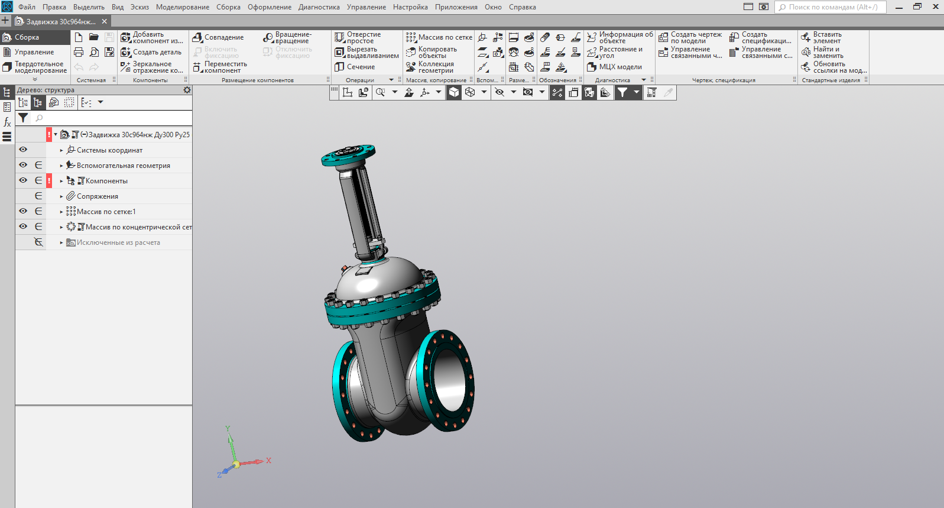The image size is (944, 508).
Task: Expand the Системы координат tree node
Action: tap(61, 150)
